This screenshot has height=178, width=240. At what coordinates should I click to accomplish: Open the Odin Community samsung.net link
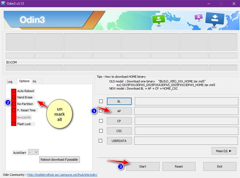coord(62,175)
